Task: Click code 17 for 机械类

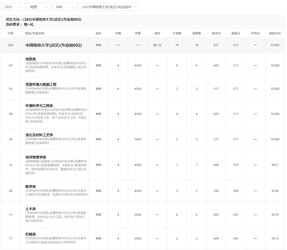Action: 11,239
